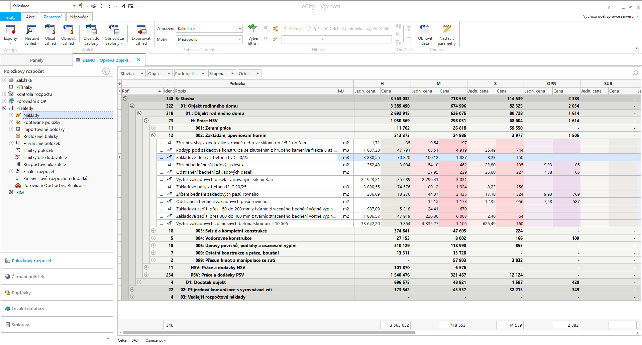Screen dimensions: 642x345
Task: Click the Nastavit vzhled wrench icon
Action: click(32, 30)
